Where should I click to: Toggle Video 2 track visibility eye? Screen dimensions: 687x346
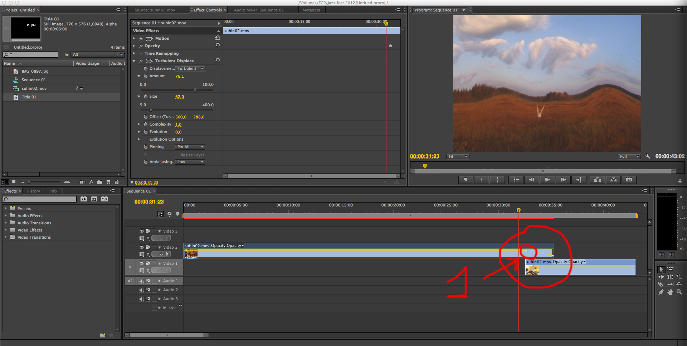click(x=142, y=247)
